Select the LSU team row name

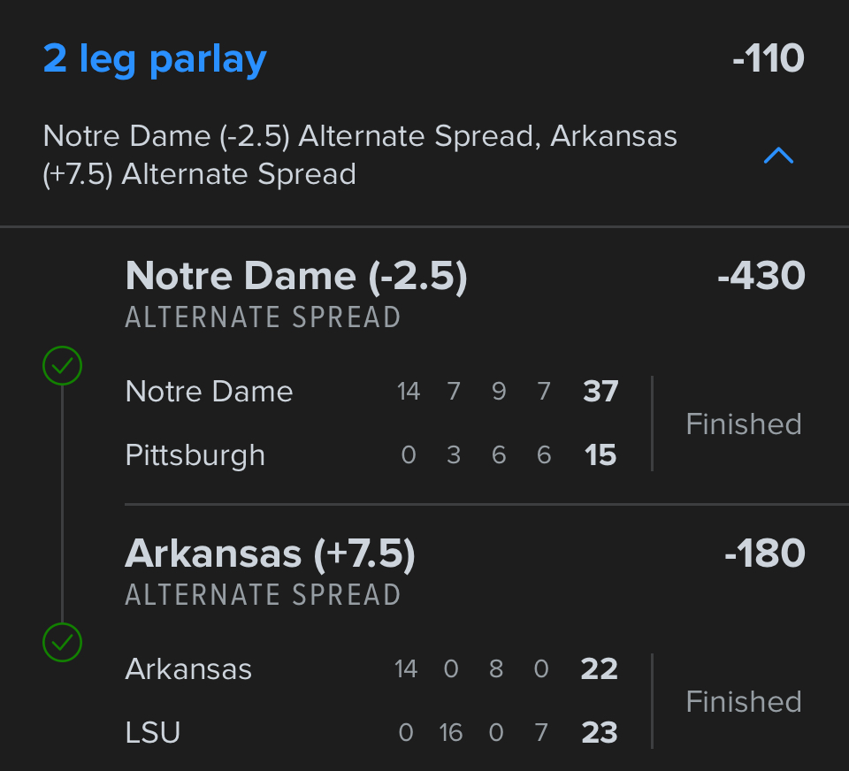(153, 732)
